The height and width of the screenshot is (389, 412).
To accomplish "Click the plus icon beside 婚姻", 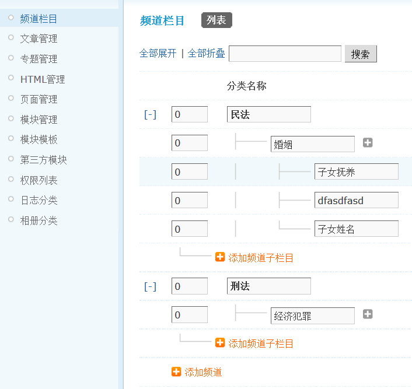I will coord(368,143).
